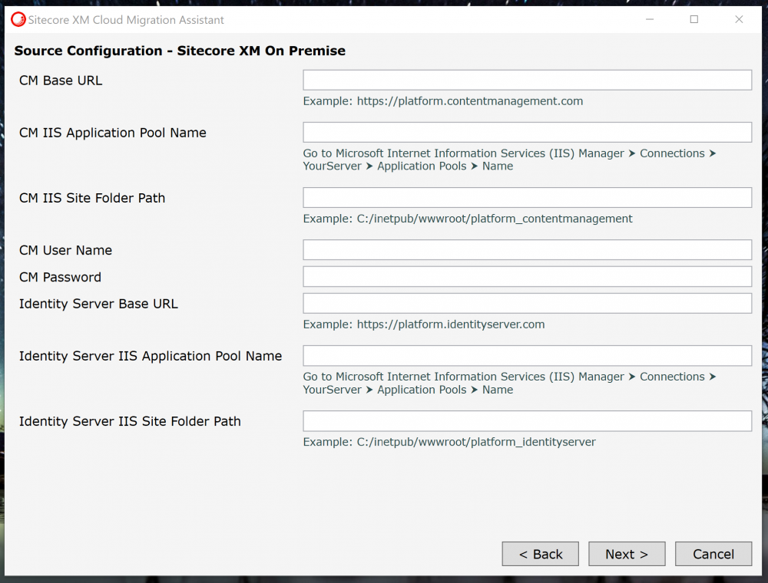The image size is (768, 583).
Task: Click the 'Source Configuration - Sitecore XM On Premise' heading
Action: click(x=180, y=51)
